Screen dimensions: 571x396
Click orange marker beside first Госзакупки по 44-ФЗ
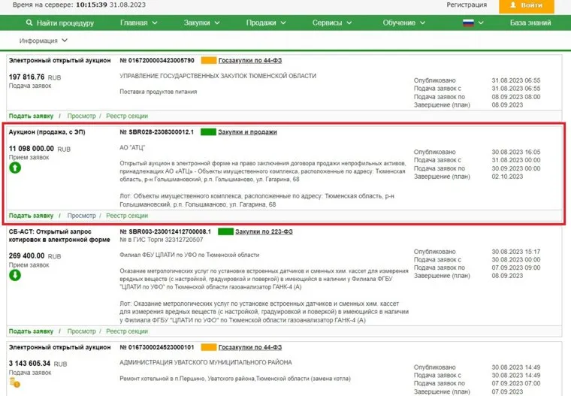[209, 60]
